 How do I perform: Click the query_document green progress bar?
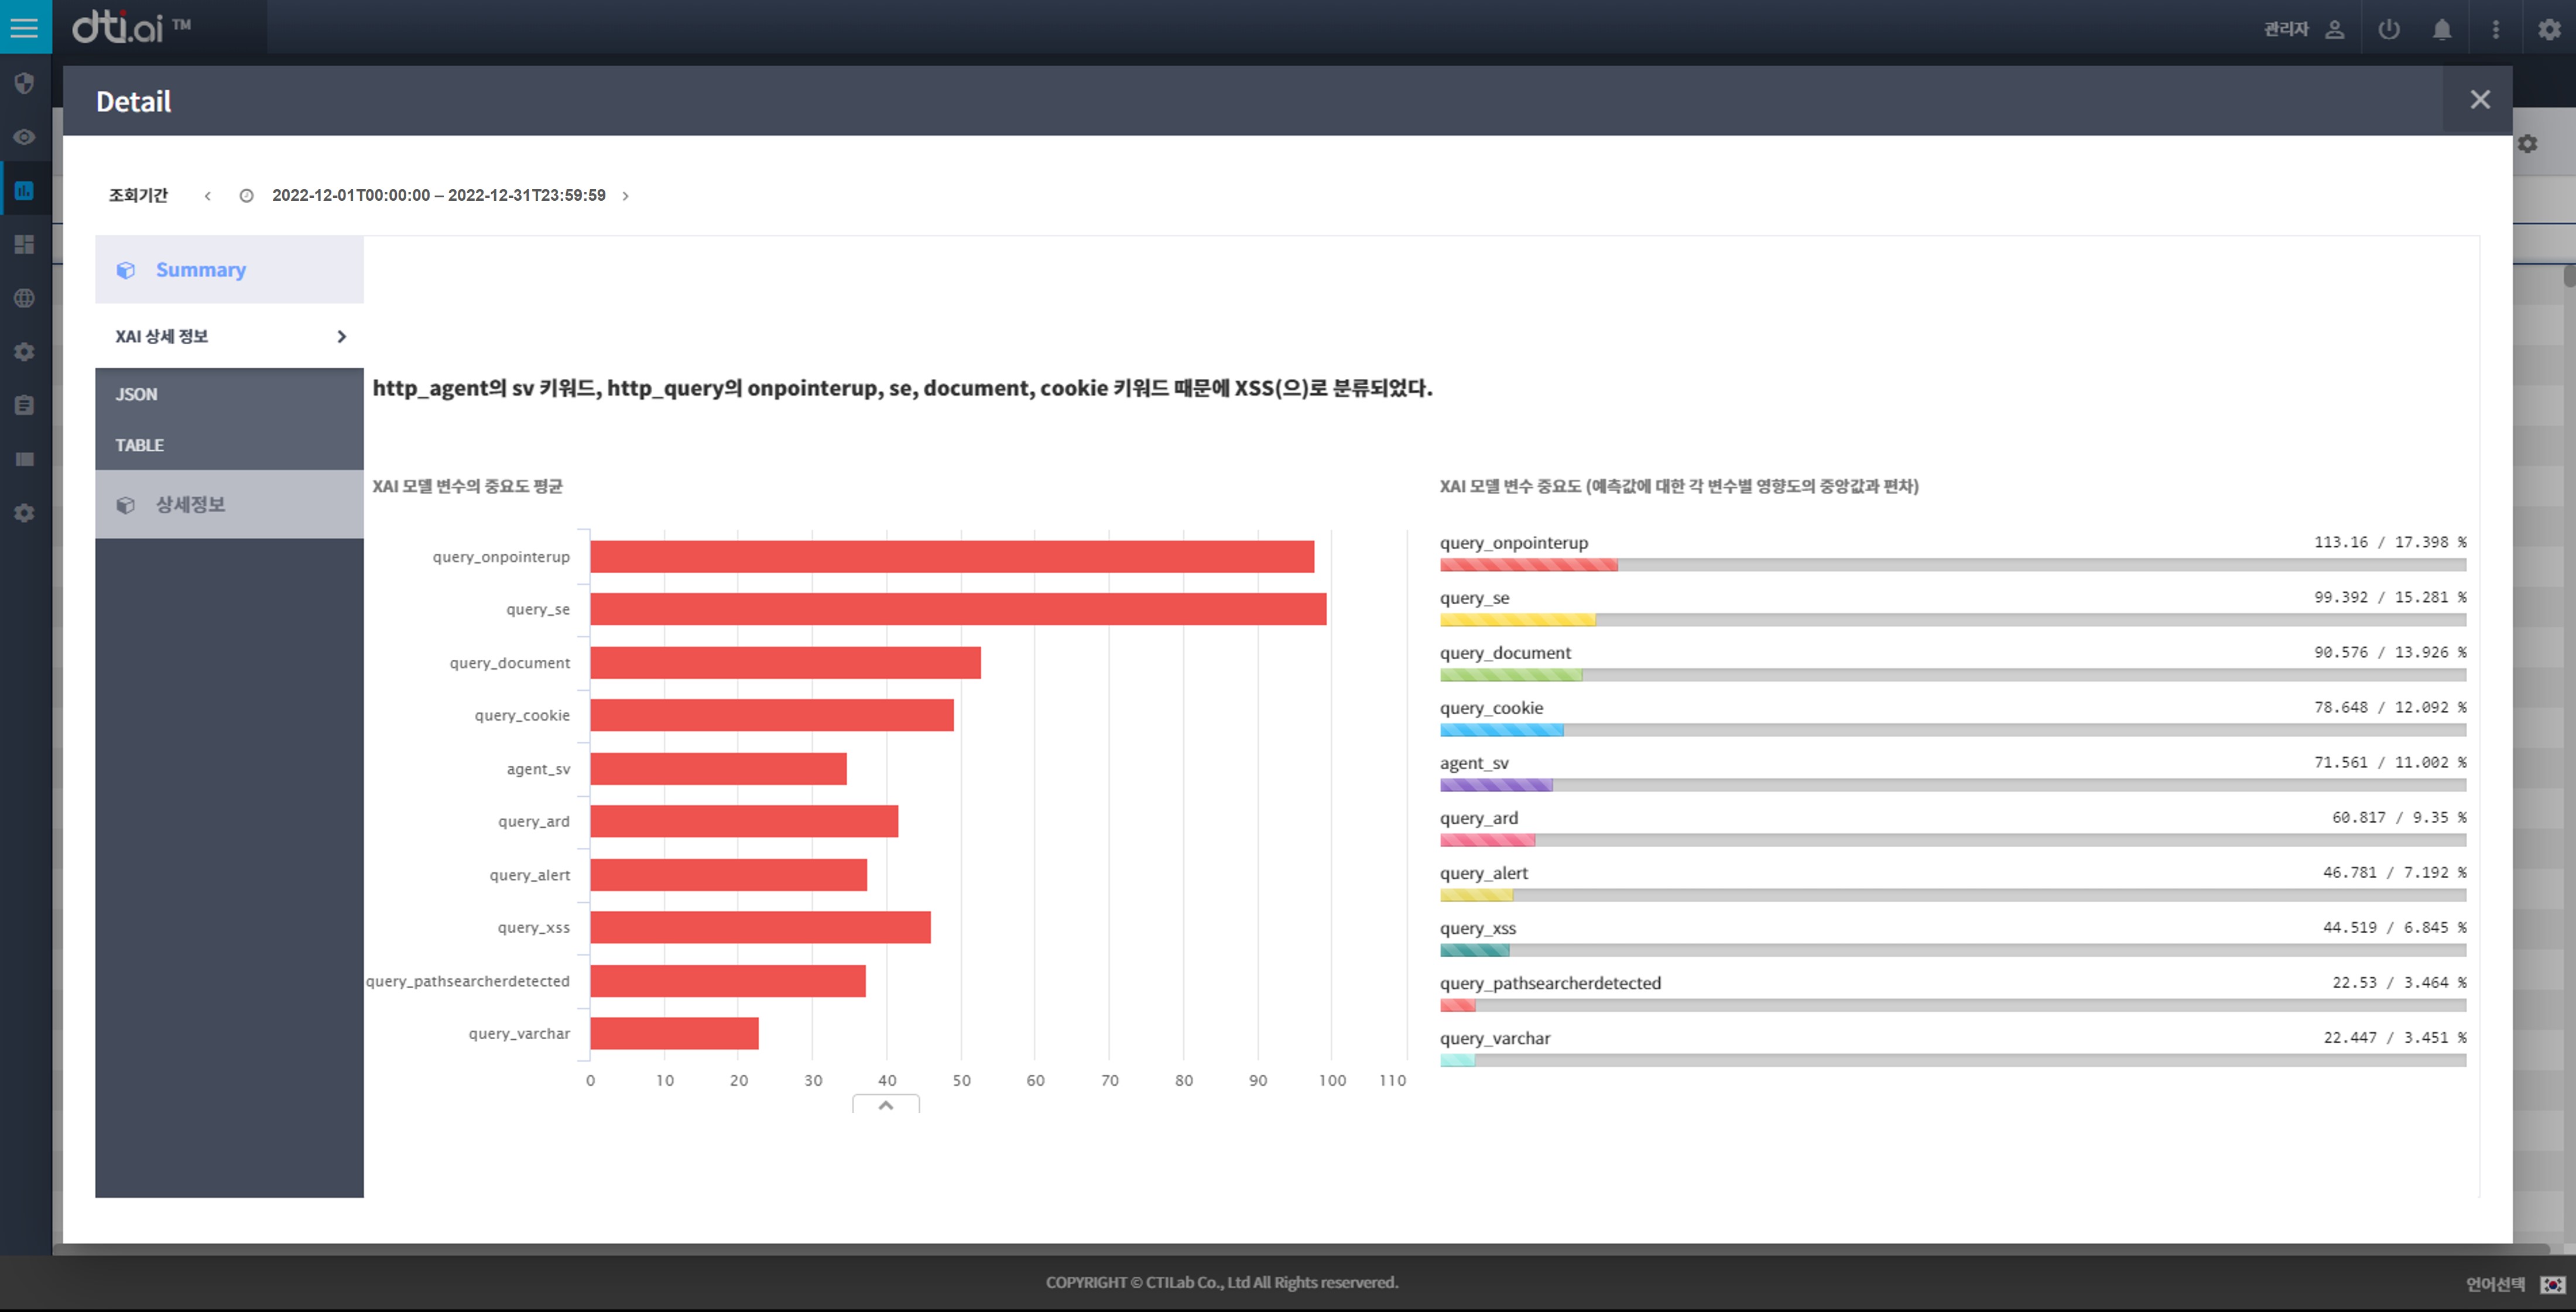coord(1511,675)
